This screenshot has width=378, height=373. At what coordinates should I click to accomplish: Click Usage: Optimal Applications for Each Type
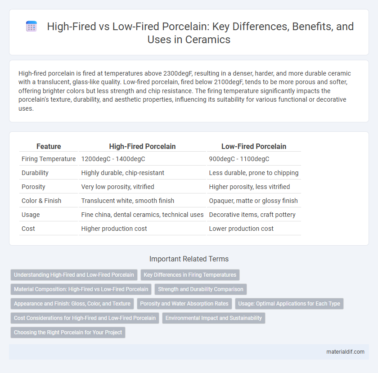tap(289, 304)
